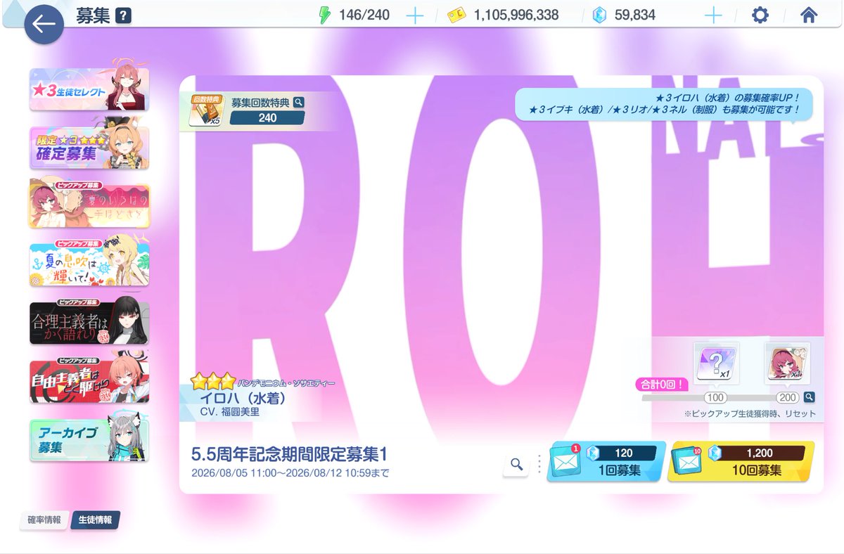Select 合理主義者はかく語れり pickup banner
844x554 pixels.
click(89, 323)
